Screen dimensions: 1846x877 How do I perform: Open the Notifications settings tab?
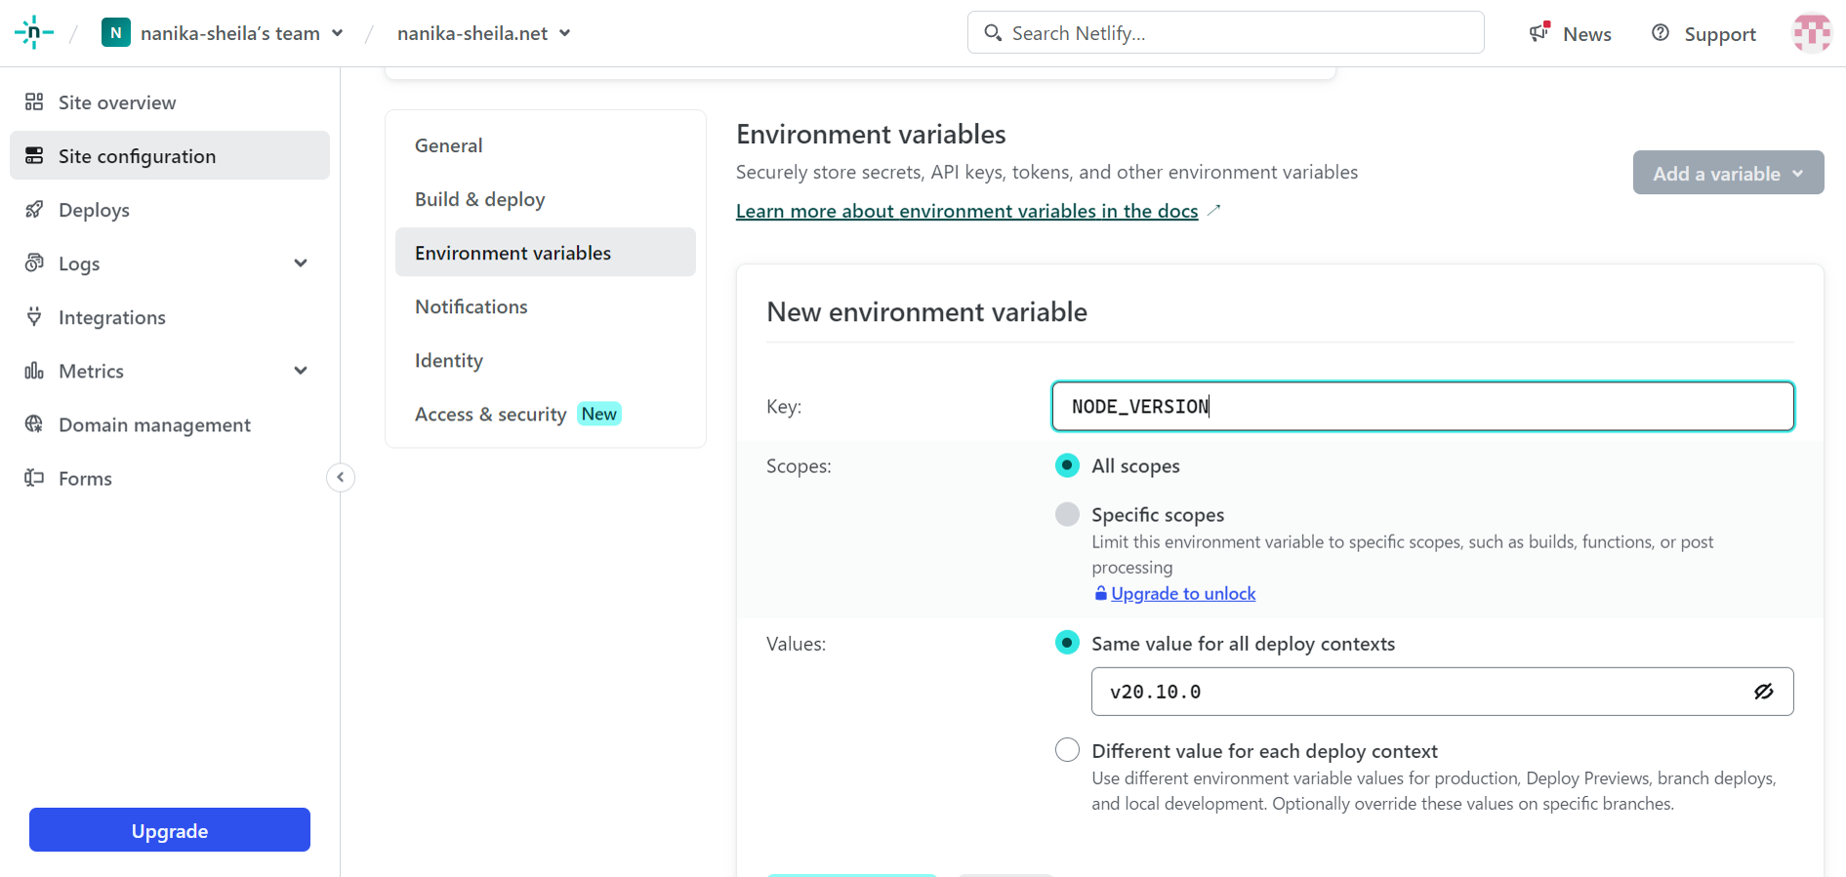[471, 306]
